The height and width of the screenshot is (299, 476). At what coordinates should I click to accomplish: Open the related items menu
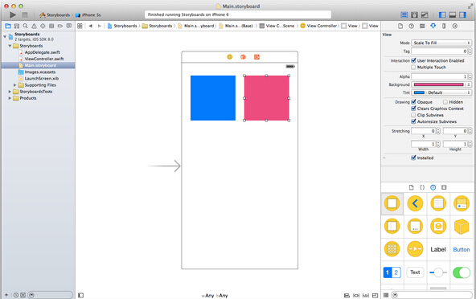pyautogui.click(x=80, y=26)
